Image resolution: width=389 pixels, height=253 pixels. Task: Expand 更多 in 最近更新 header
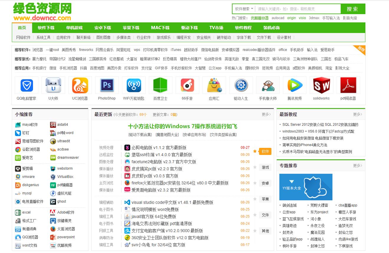266,114
